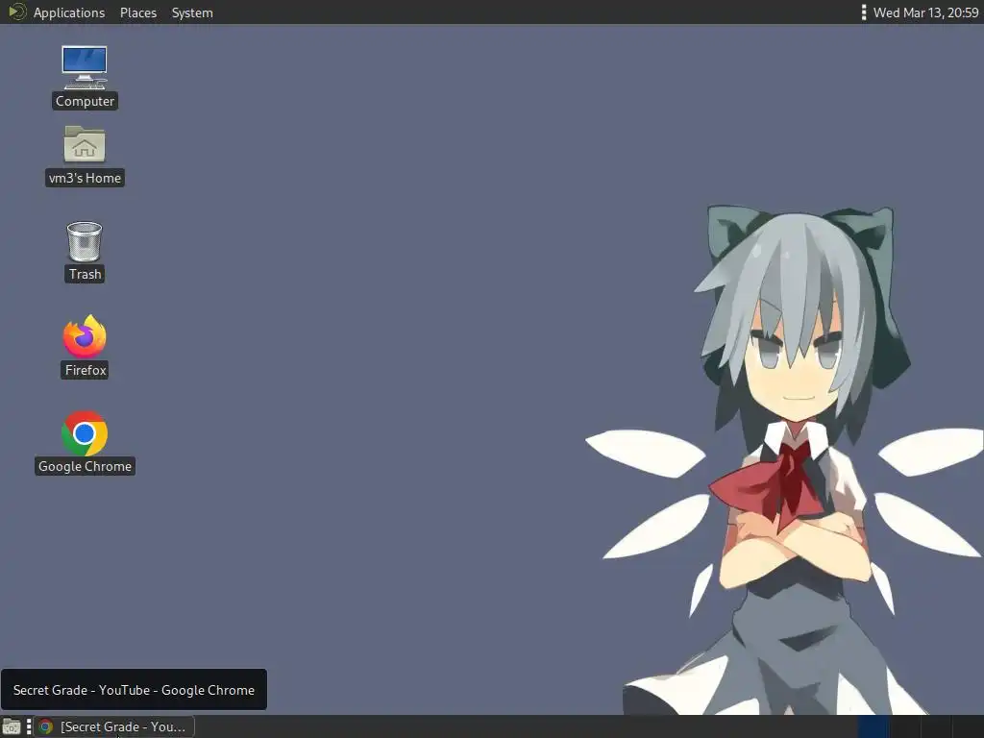Select the vm3's Home folder icon
This screenshot has width=984, height=738.
tap(85, 144)
